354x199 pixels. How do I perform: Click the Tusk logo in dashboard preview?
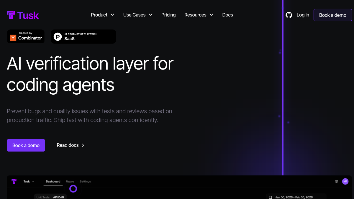(14, 181)
